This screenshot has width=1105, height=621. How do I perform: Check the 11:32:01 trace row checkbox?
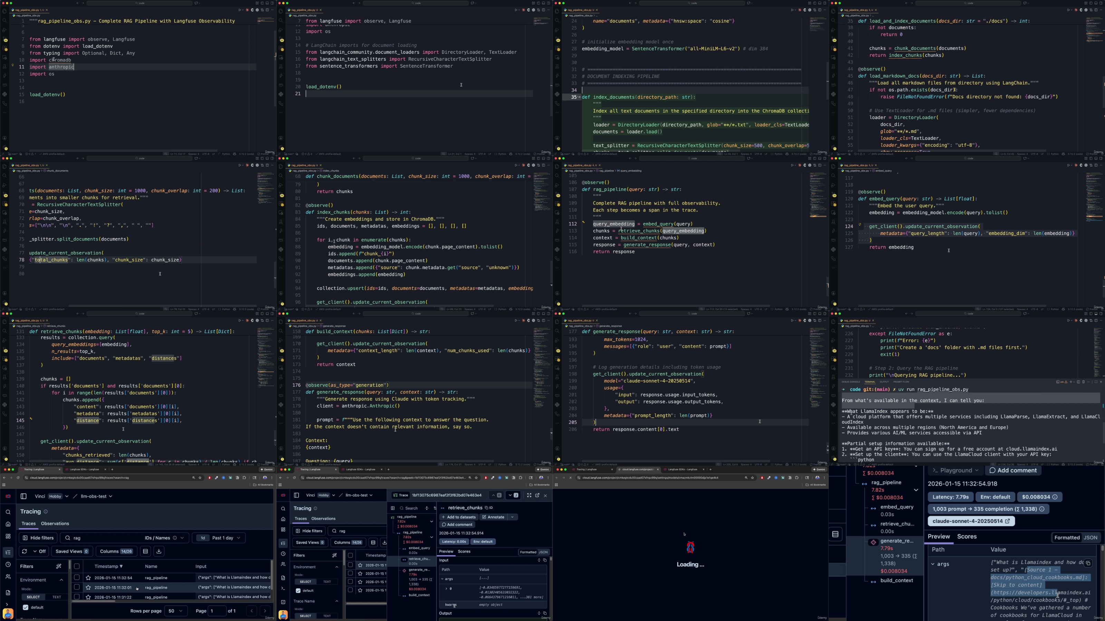pos(77,587)
